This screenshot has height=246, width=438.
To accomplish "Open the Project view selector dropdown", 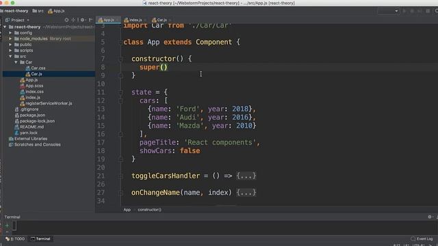I will click(x=18, y=20).
